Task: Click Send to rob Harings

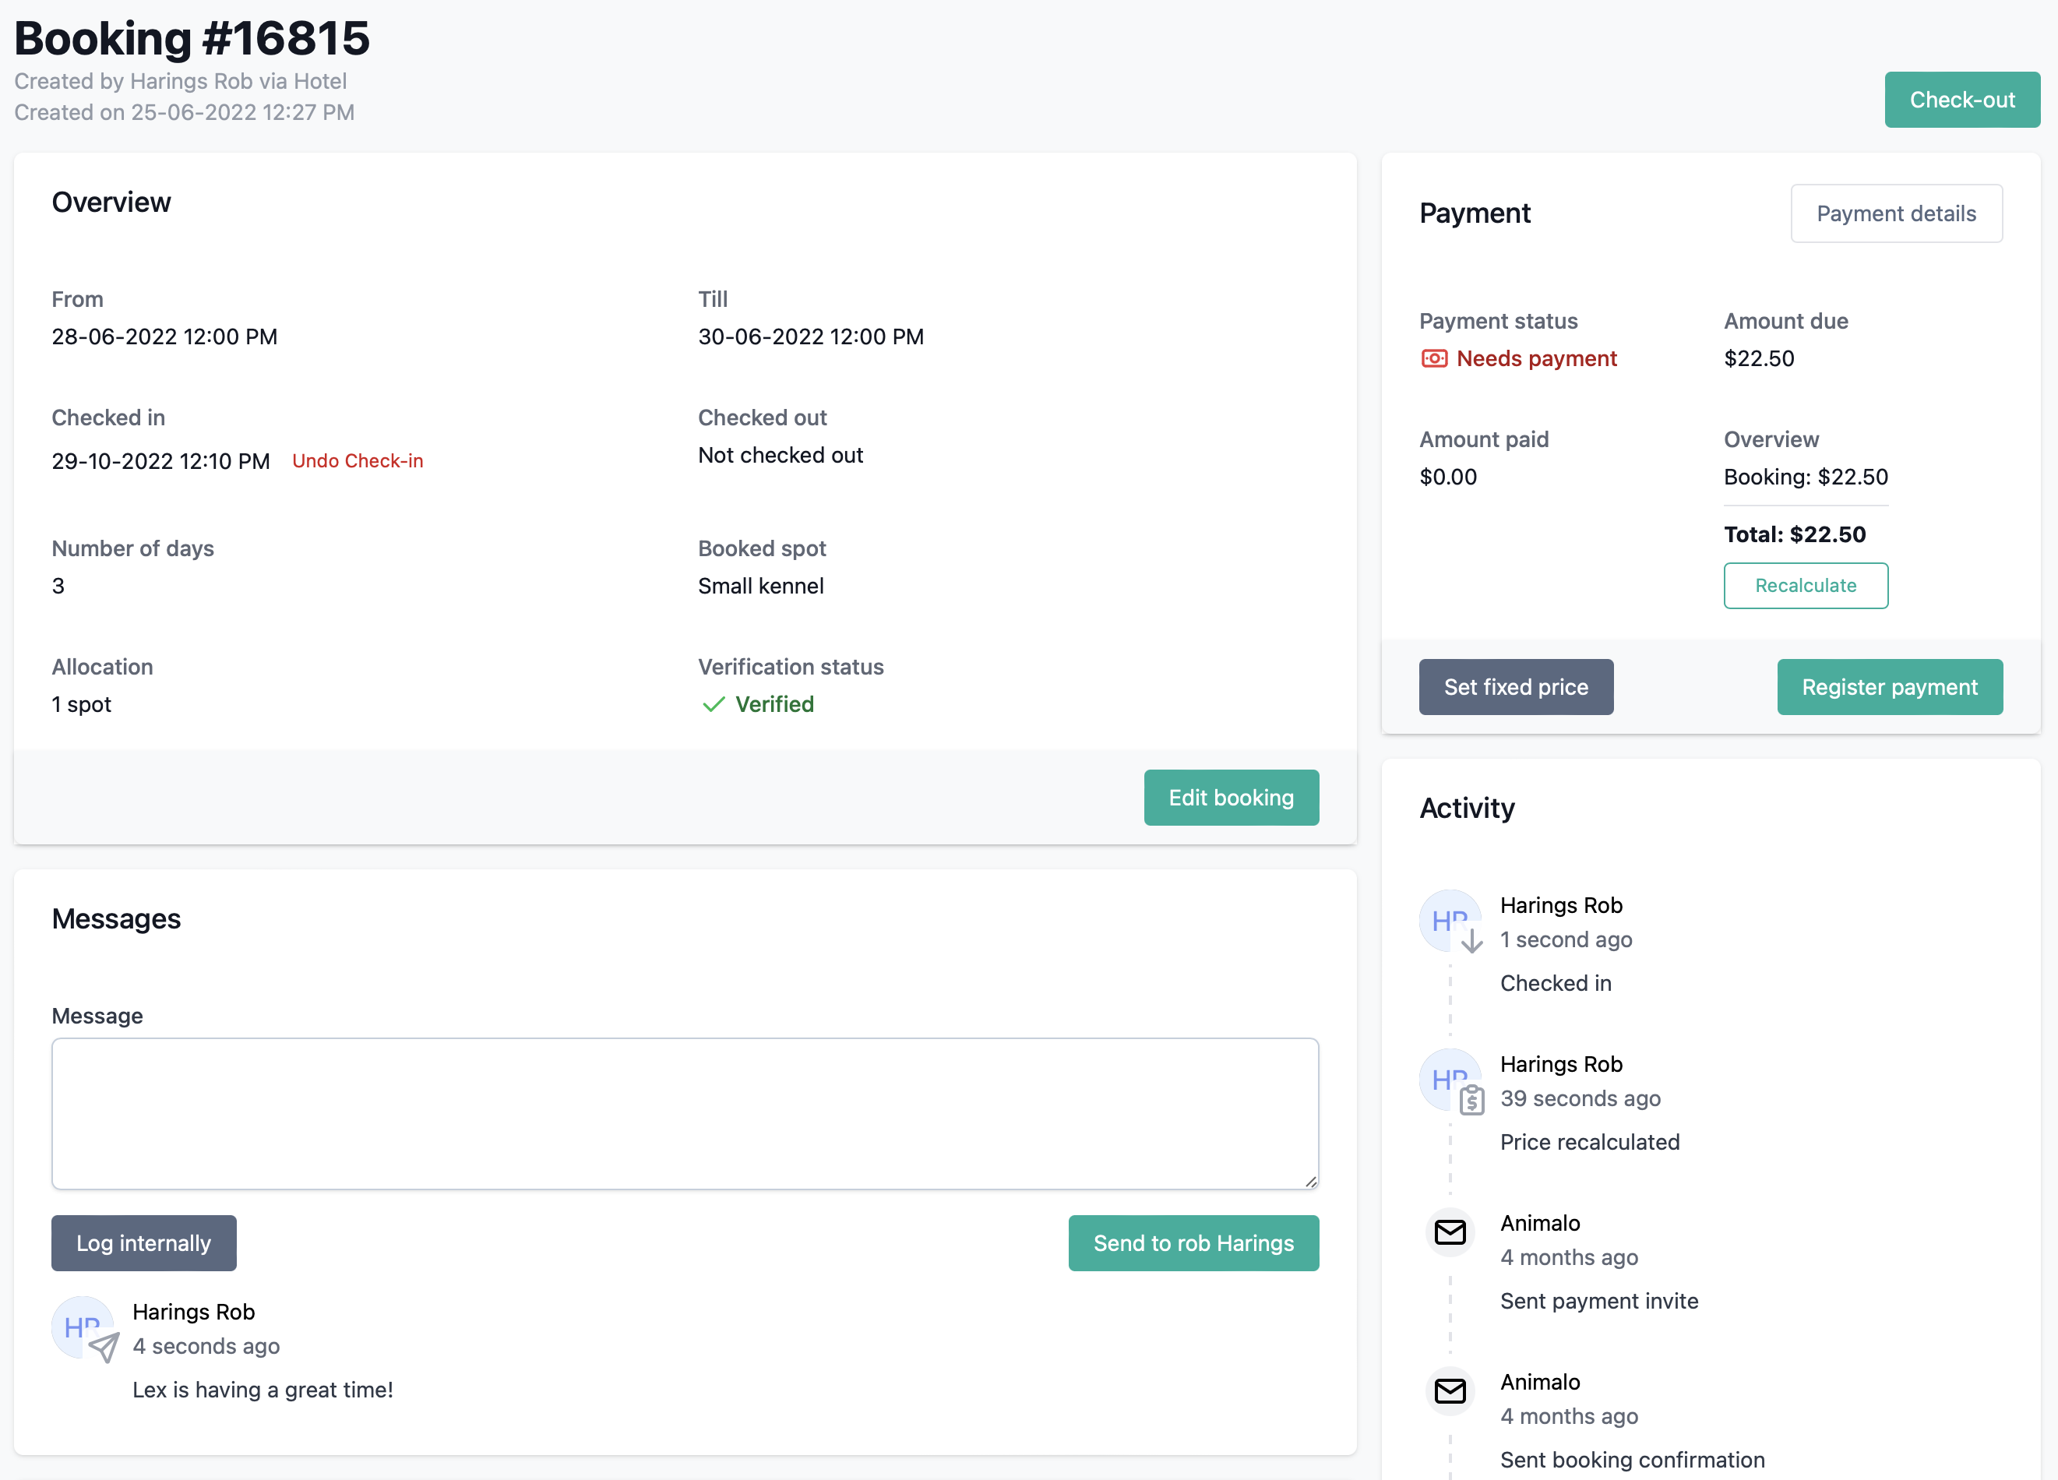Action: tap(1193, 1243)
